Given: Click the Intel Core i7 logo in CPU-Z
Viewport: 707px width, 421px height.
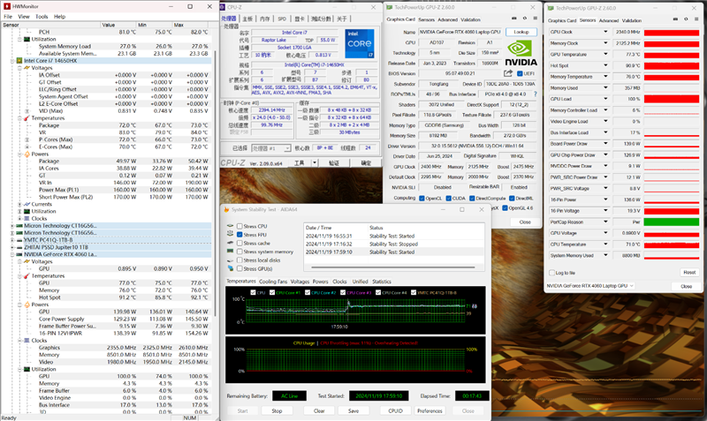Looking at the screenshot, I should pyautogui.click(x=360, y=43).
